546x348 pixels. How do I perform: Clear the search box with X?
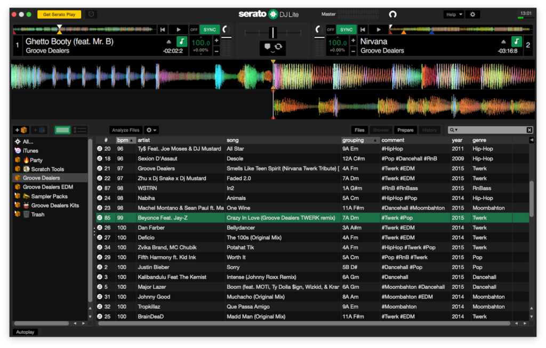tap(529, 130)
